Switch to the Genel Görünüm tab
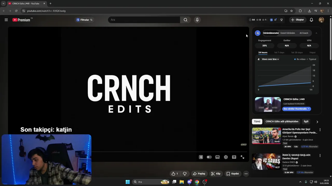 click(x=288, y=33)
